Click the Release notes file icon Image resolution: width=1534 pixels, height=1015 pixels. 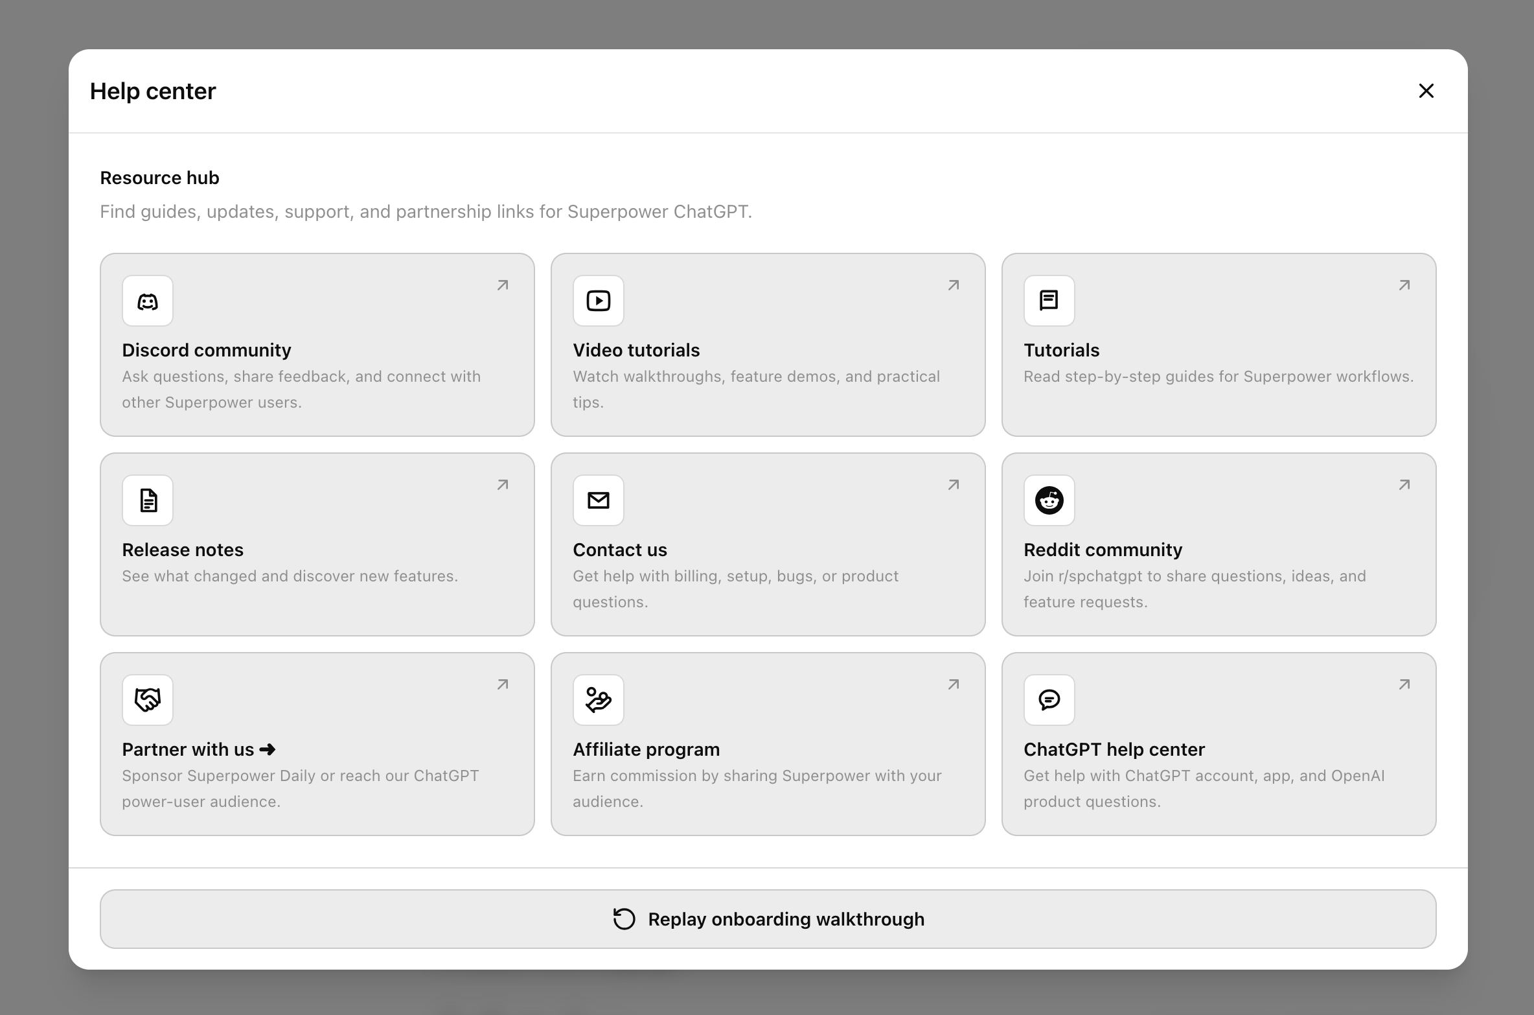[x=148, y=500]
